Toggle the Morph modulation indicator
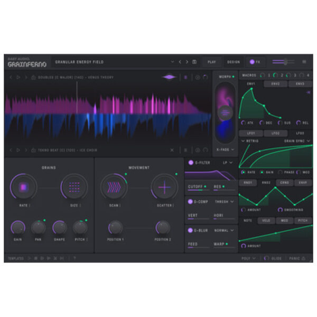 pos(234,77)
